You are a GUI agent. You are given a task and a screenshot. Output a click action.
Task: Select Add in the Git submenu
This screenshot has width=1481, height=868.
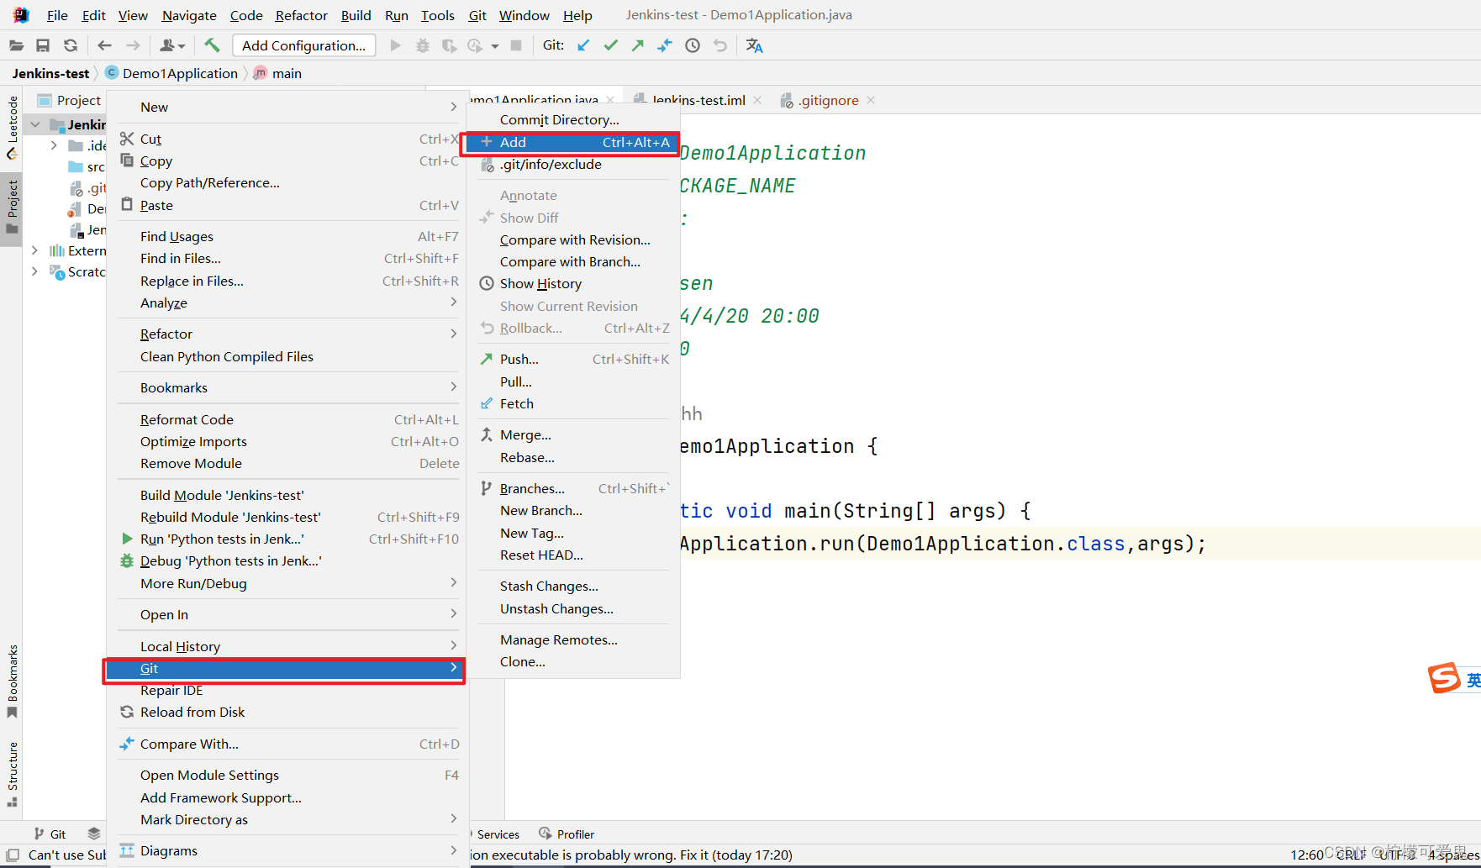pos(574,142)
